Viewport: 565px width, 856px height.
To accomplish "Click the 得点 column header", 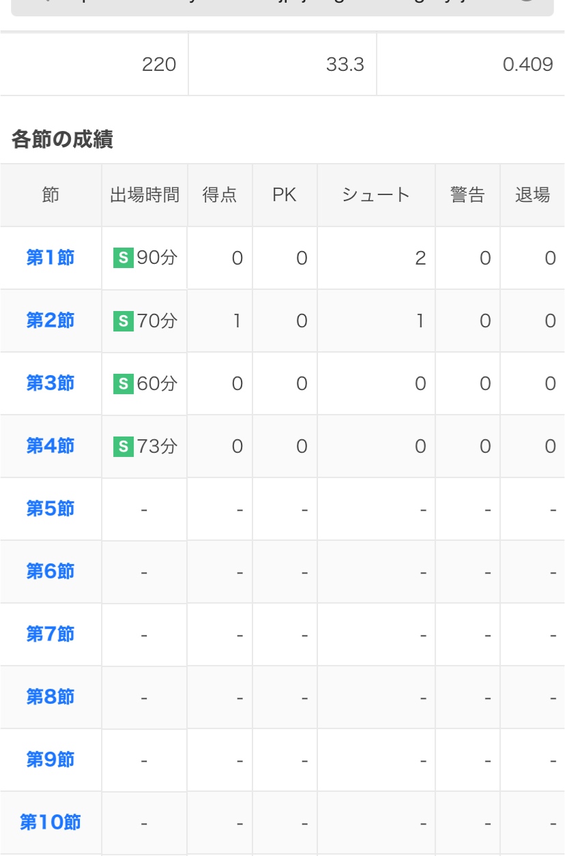I will 220,195.
